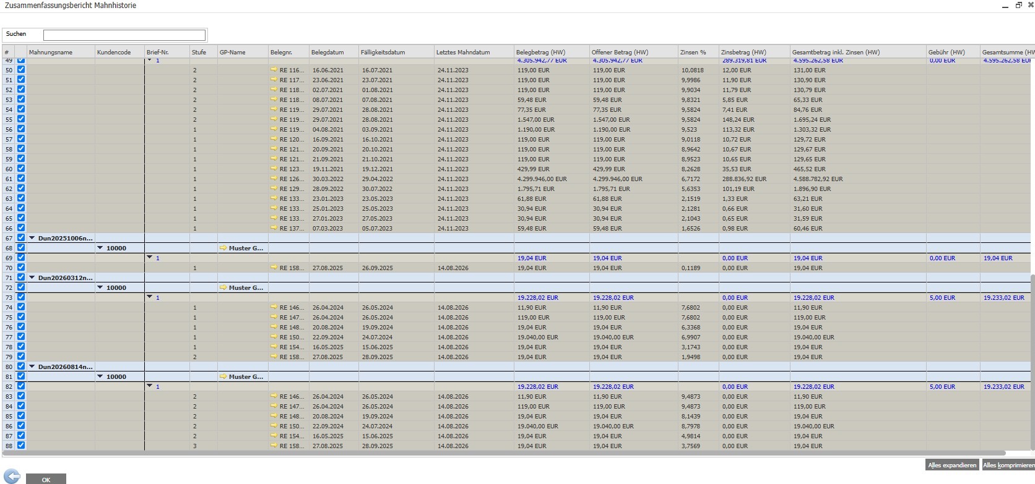Open business partner link arrow in row 72
This screenshot has height=484, width=1035.
(223, 287)
